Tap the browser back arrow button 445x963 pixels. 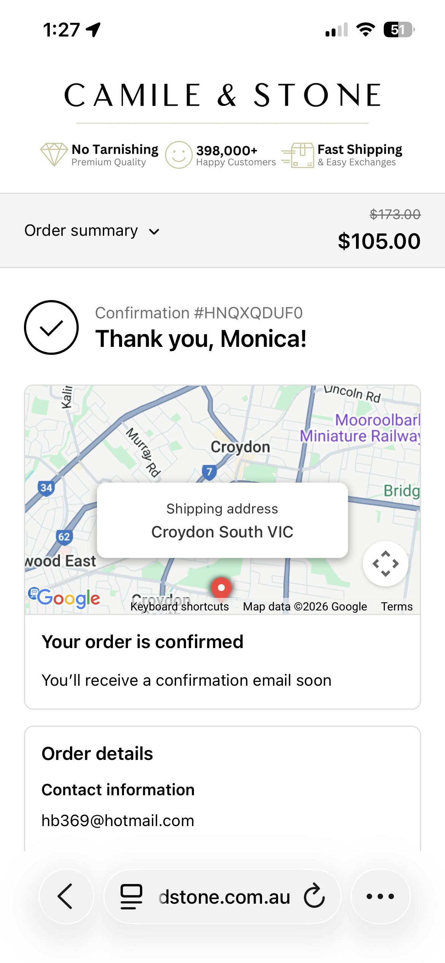66,896
